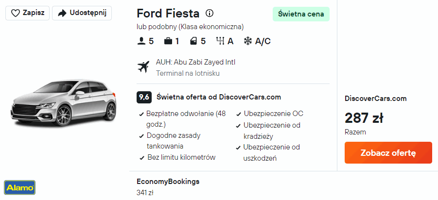Click the share arrow icon
Image resolution: width=438 pixels, height=200 pixels.
(x=62, y=13)
